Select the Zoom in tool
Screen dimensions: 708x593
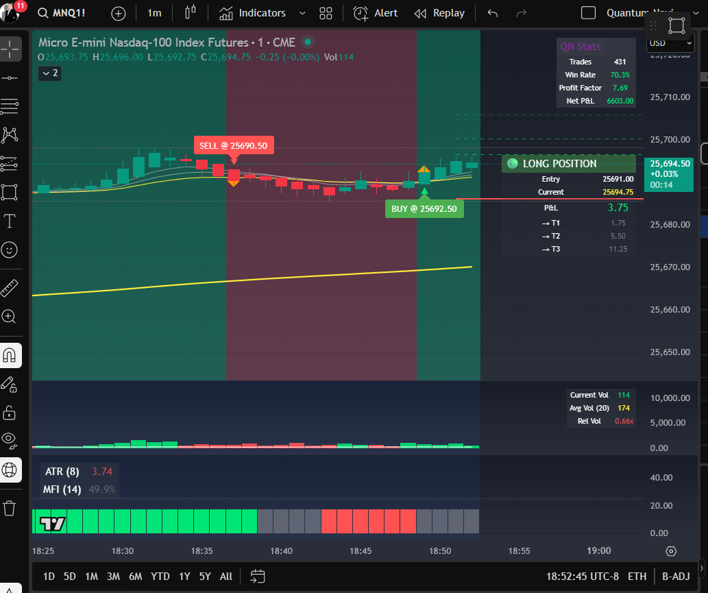10,316
